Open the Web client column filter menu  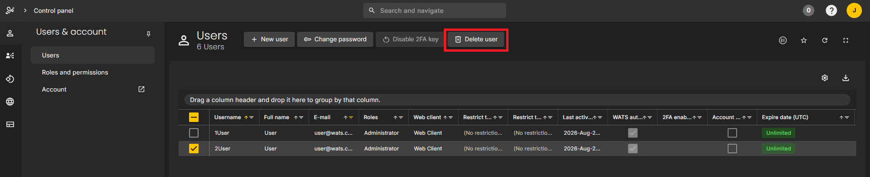(x=450, y=118)
